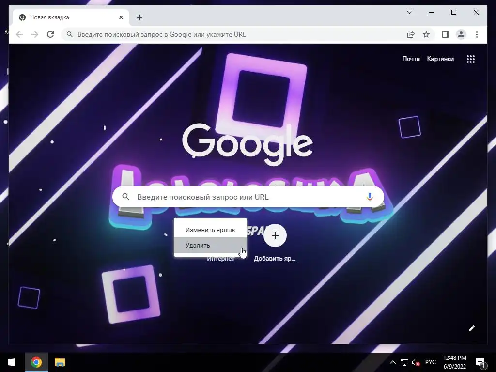Viewport: 496px width, 372px height.
Task: Reload the page with the refresh icon
Action: 50,34
